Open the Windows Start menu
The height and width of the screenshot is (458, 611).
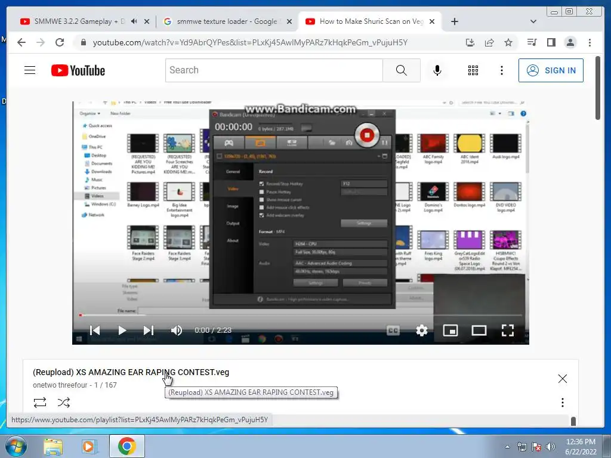click(x=16, y=446)
